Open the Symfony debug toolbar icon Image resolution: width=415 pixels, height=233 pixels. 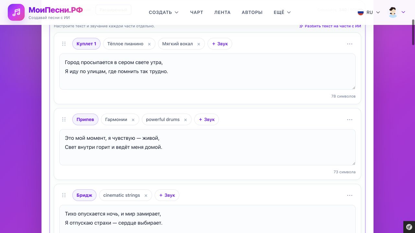pos(409,227)
